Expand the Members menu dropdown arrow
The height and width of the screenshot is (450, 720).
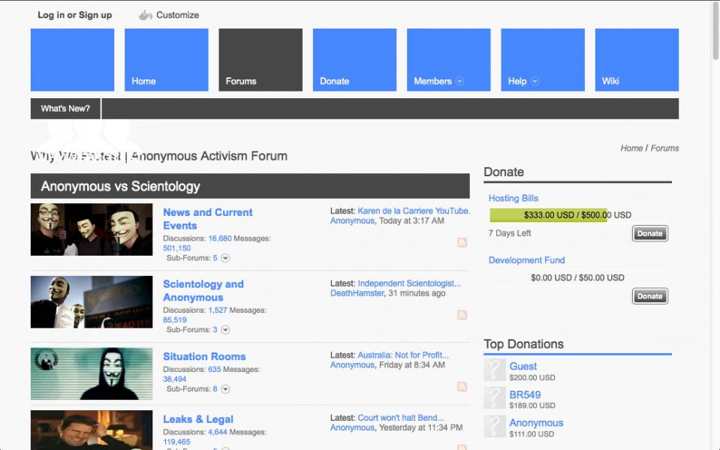pos(459,81)
